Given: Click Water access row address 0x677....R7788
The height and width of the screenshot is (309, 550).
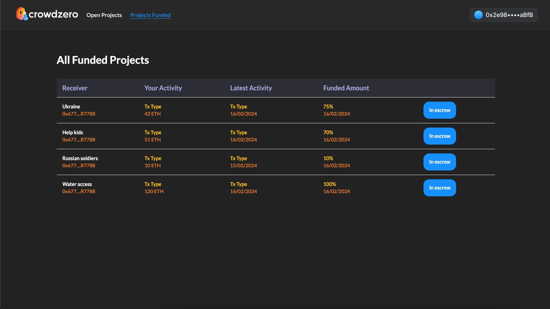Looking at the screenshot, I should pos(79,191).
